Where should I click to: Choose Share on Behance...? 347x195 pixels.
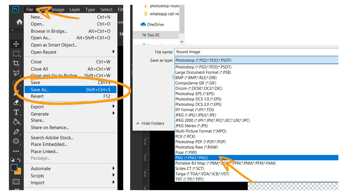tap(70, 127)
